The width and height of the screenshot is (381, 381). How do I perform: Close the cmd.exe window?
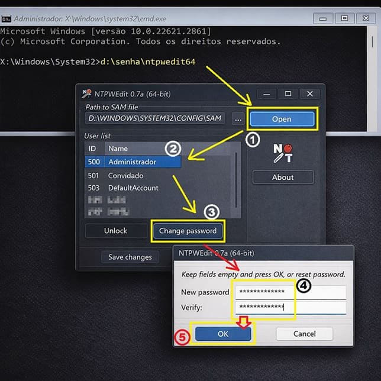tap(366, 18)
